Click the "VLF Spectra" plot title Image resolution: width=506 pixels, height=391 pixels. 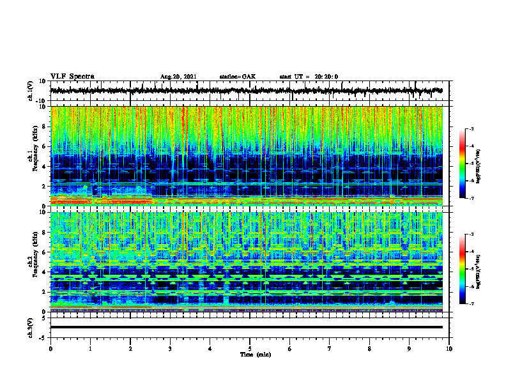point(72,77)
